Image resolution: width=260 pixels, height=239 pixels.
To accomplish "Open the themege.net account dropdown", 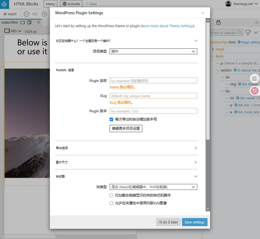I will click(x=246, y=4).
